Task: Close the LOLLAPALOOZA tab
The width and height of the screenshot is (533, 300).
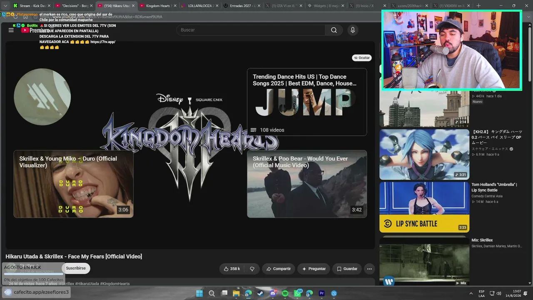Action: (217, 6)
